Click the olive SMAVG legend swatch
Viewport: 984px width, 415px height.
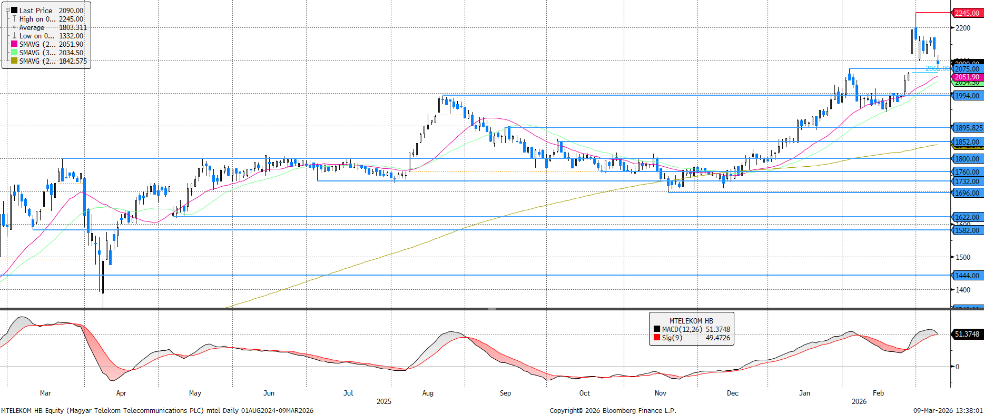point(14,61)
